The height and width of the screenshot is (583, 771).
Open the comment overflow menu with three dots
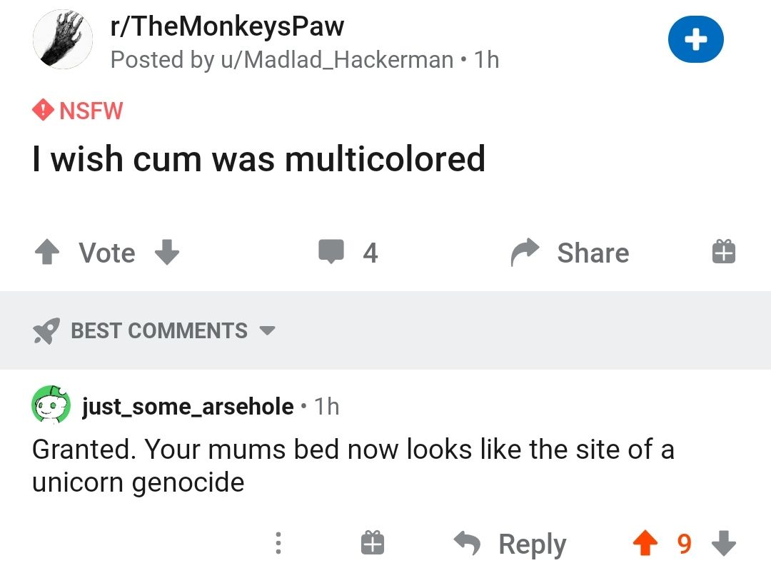(x=278, y=544)
